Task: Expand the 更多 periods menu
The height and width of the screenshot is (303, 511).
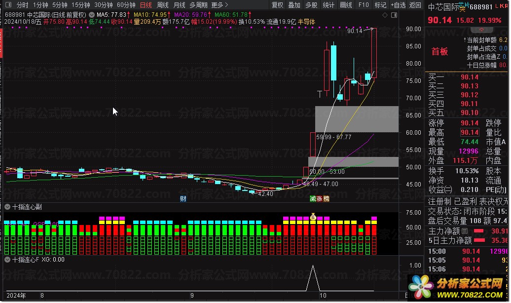Action: click(219, 5)
